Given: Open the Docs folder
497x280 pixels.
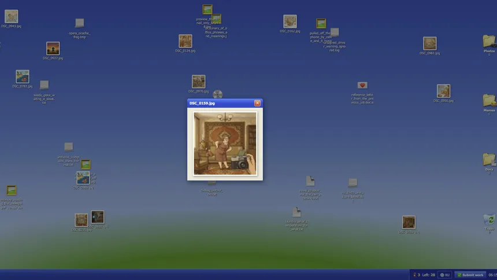Looking at the screenshot, I should (489, 160).
